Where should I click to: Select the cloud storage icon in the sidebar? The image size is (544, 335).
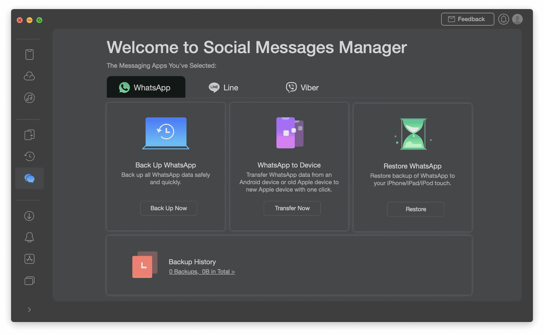coord(29,76)
